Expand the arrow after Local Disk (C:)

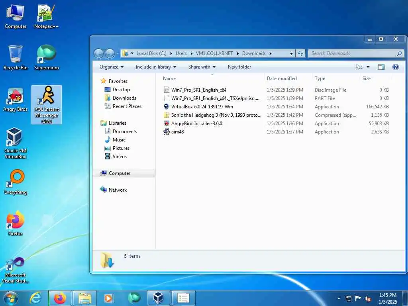pos(171,53)
